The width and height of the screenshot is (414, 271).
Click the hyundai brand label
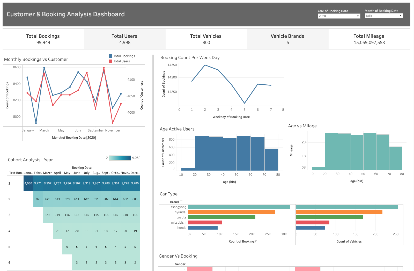180,212
